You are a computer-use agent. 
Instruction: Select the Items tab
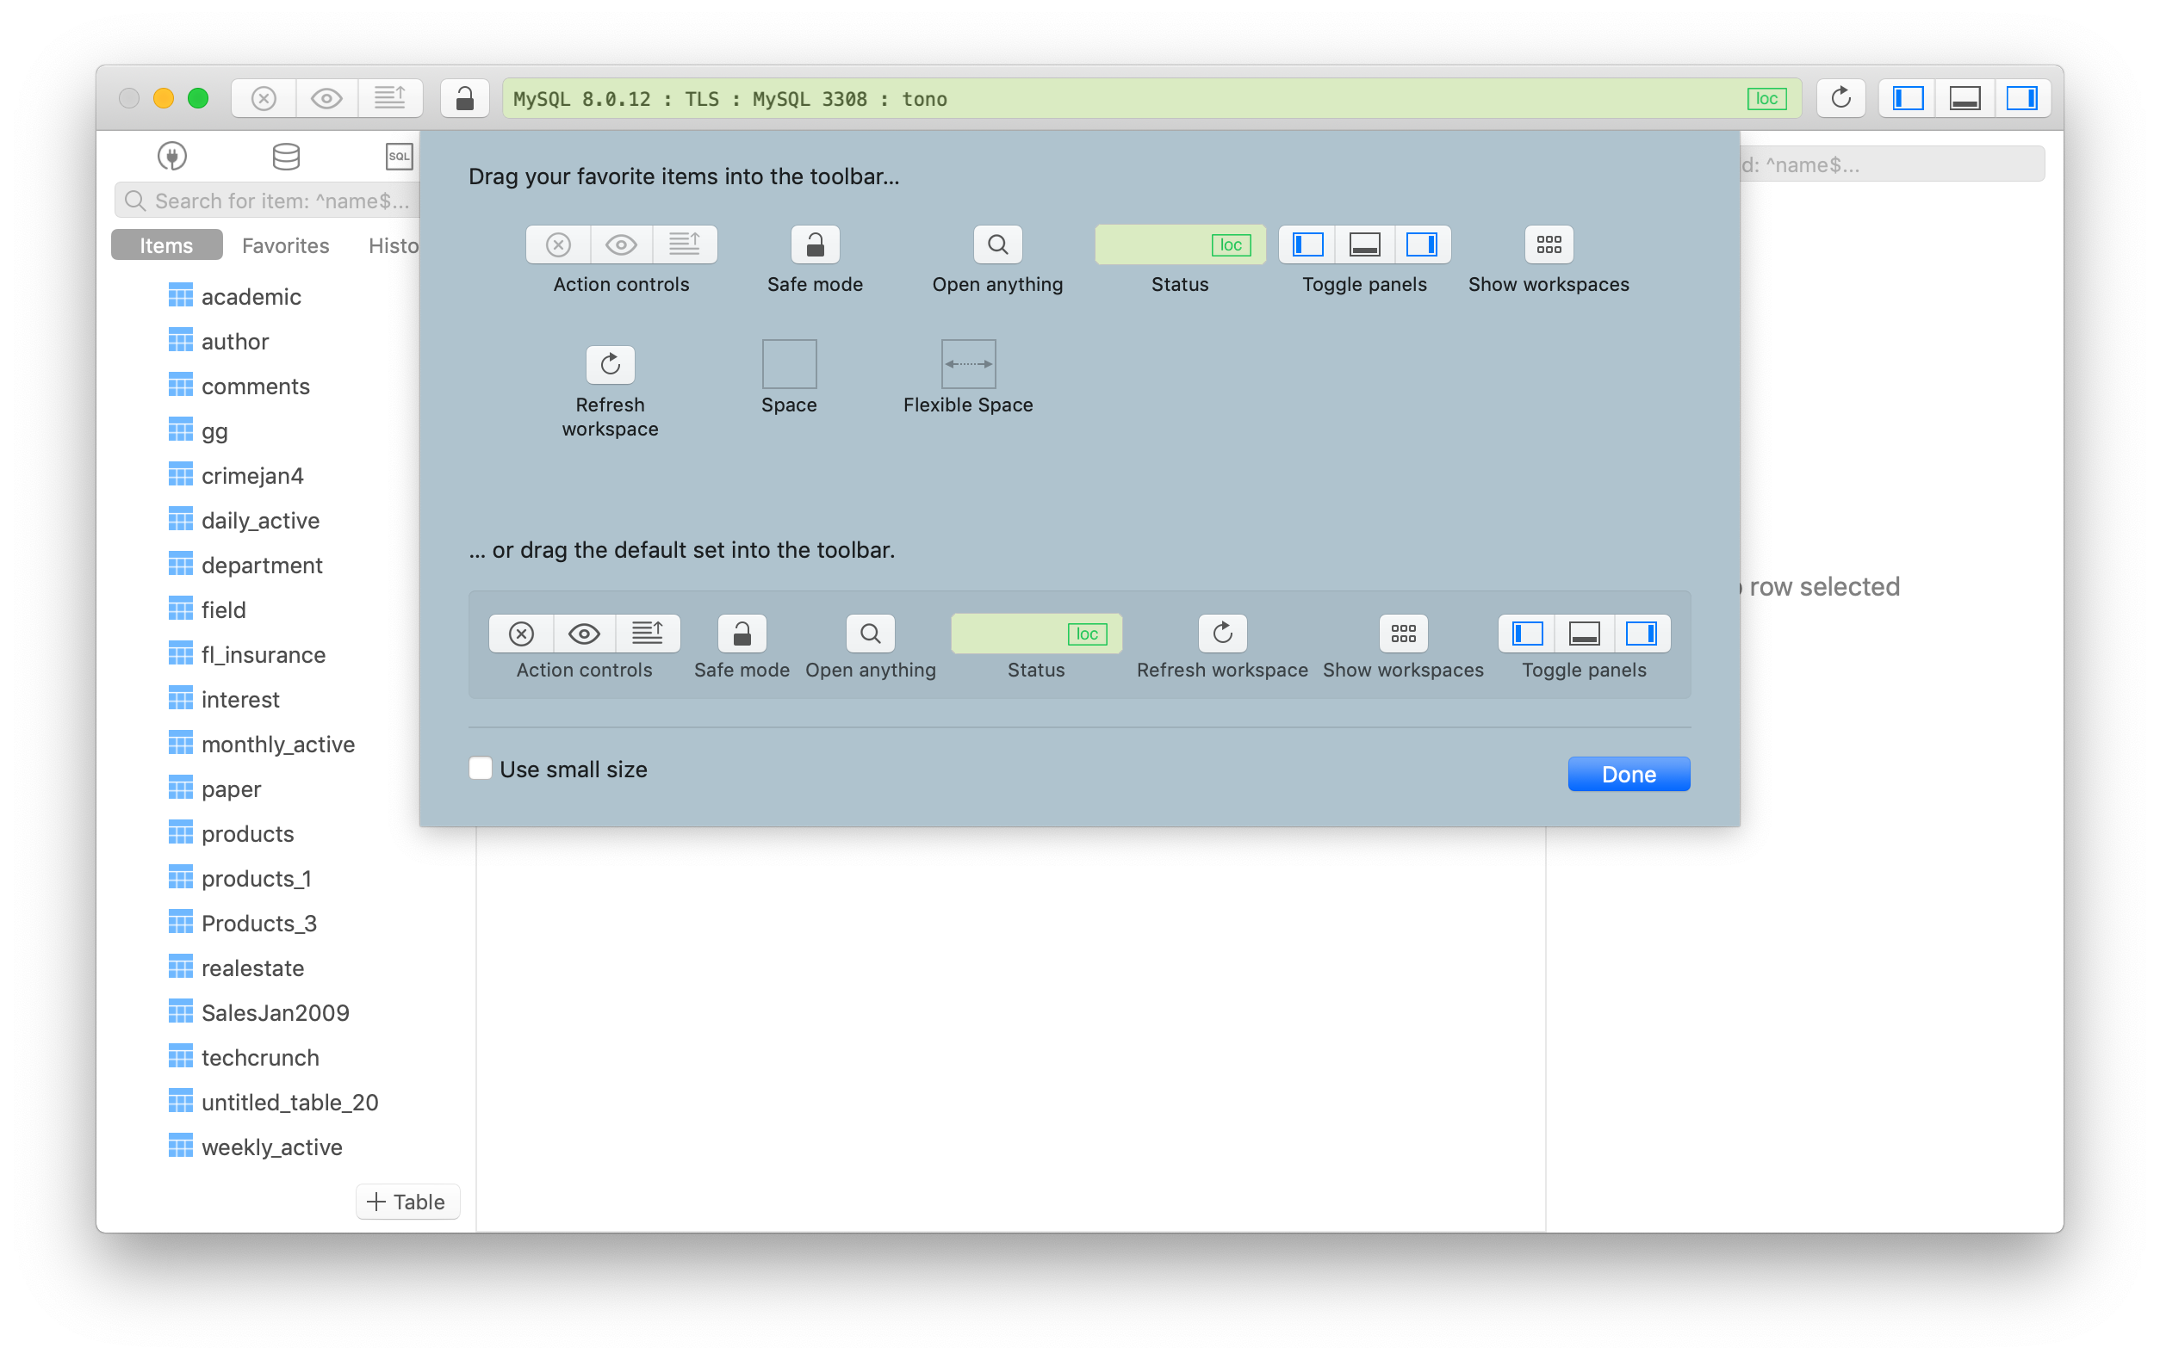point(166,245)
